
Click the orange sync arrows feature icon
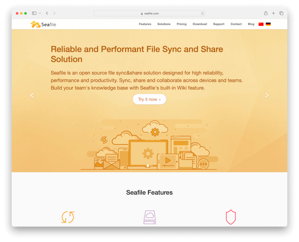pos(68,217)
